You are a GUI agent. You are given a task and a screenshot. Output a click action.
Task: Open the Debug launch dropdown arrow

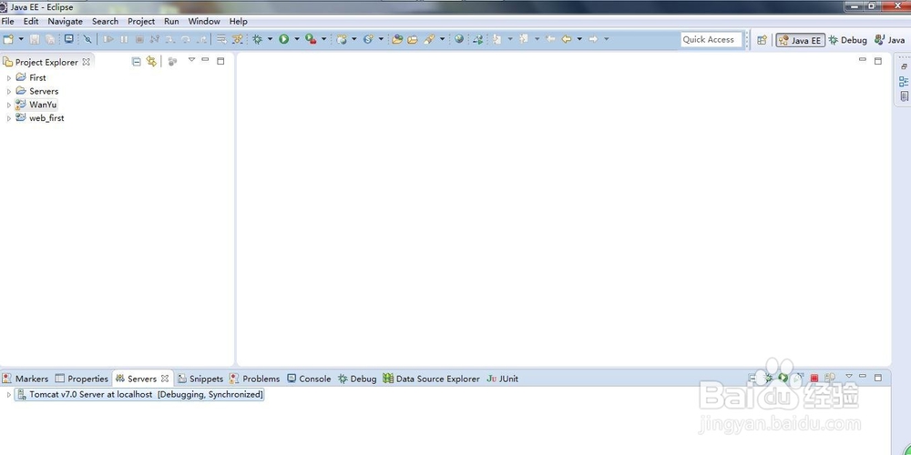coord(270,39)
